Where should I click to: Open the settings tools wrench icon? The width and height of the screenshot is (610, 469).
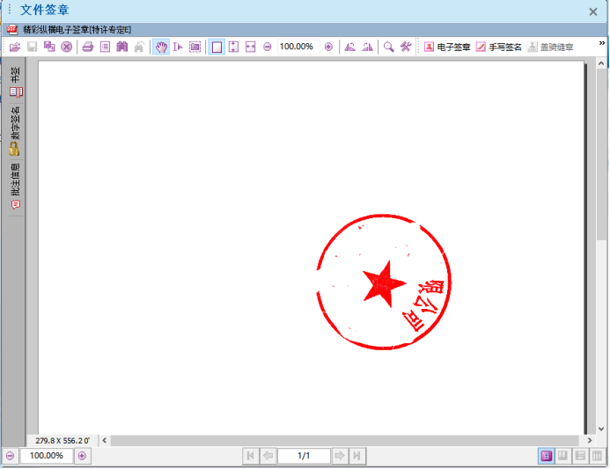(x=406, y=47)
